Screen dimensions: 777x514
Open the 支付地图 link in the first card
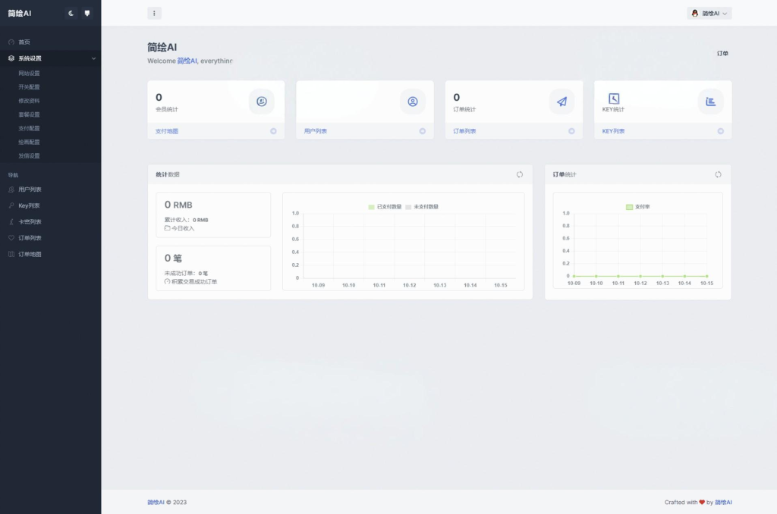click(167, 131)
